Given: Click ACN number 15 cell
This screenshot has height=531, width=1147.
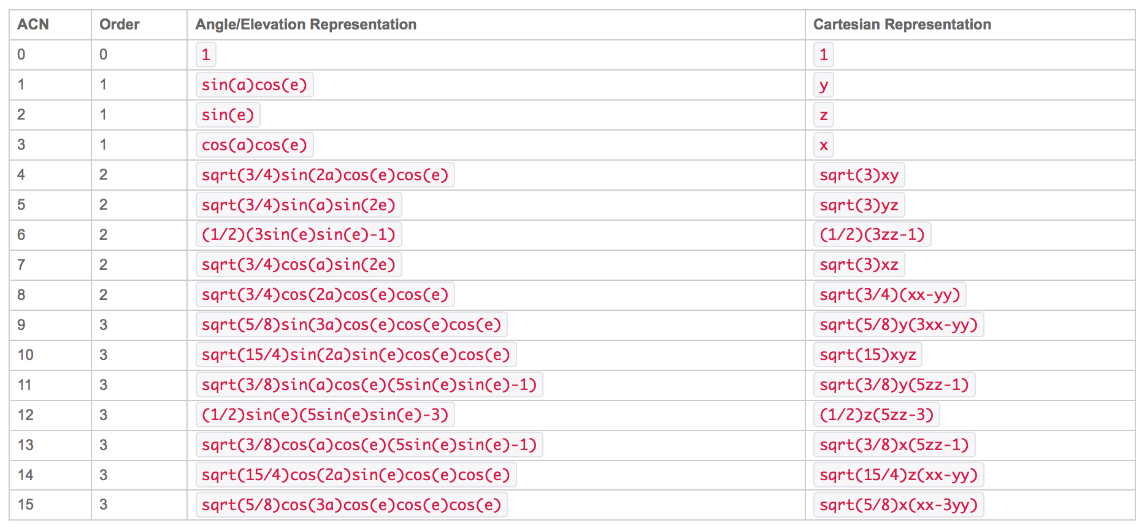Looking at the screenshot, I should [x=26, y=505].
